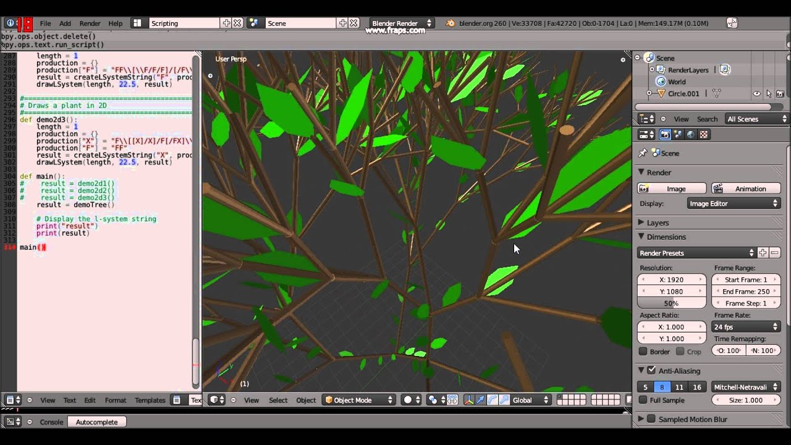Image resolution: width=791 pixels, height=445 pixels.
Task: Enable Sampled Motion Blur checkbox
Action: point(651,419)
